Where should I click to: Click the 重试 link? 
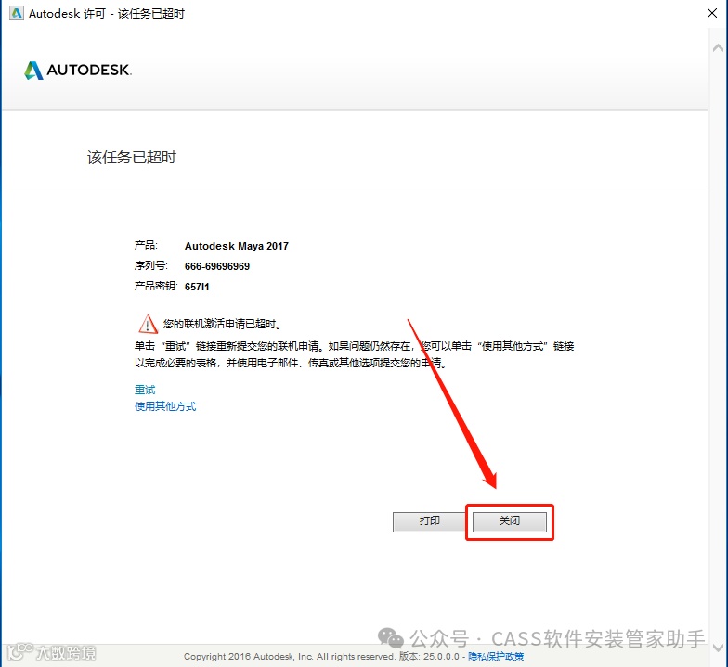pos(145,390)
